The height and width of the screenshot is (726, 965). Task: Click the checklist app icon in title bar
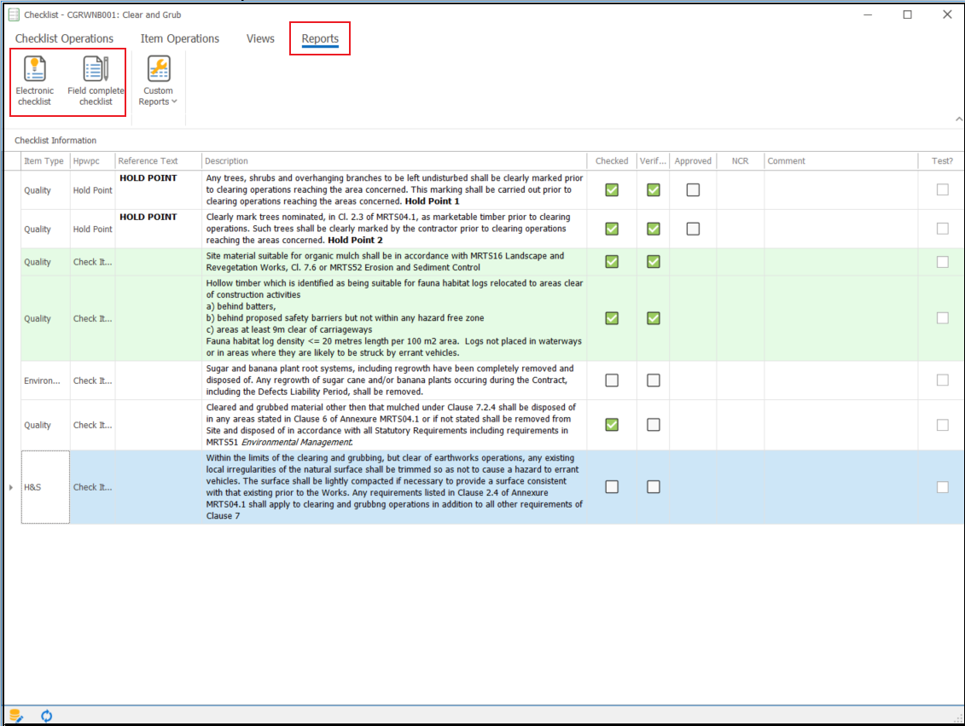click(15, 15)
